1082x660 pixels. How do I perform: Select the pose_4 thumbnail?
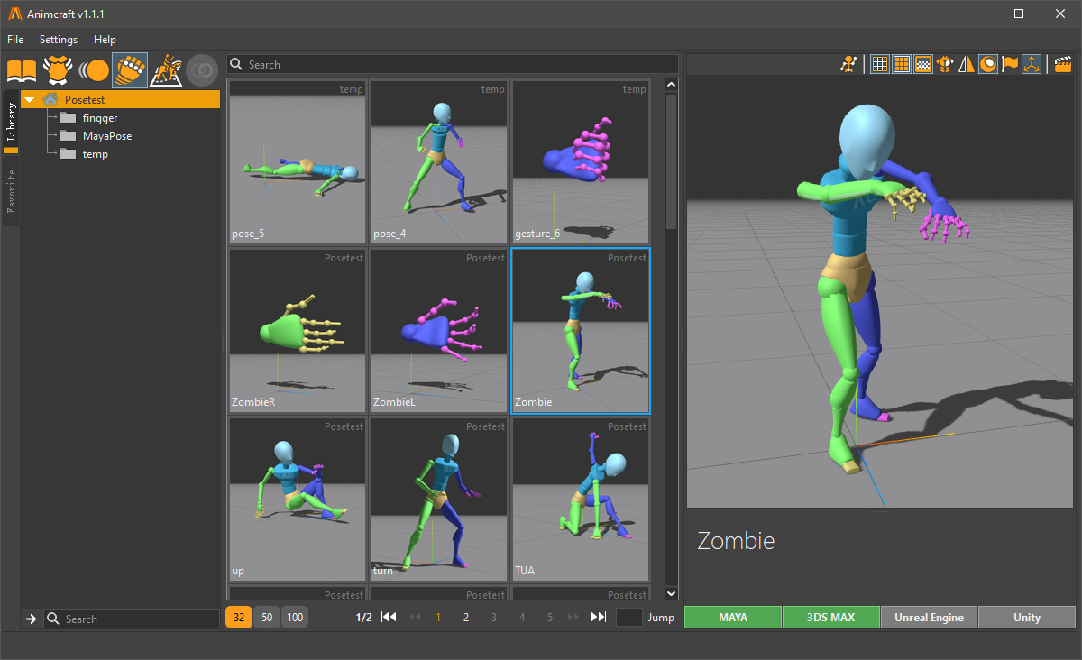[439, 162]
